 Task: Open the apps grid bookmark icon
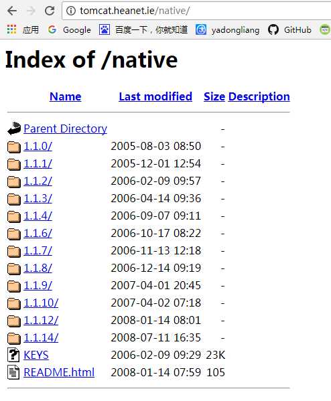[x=11, y=29]
